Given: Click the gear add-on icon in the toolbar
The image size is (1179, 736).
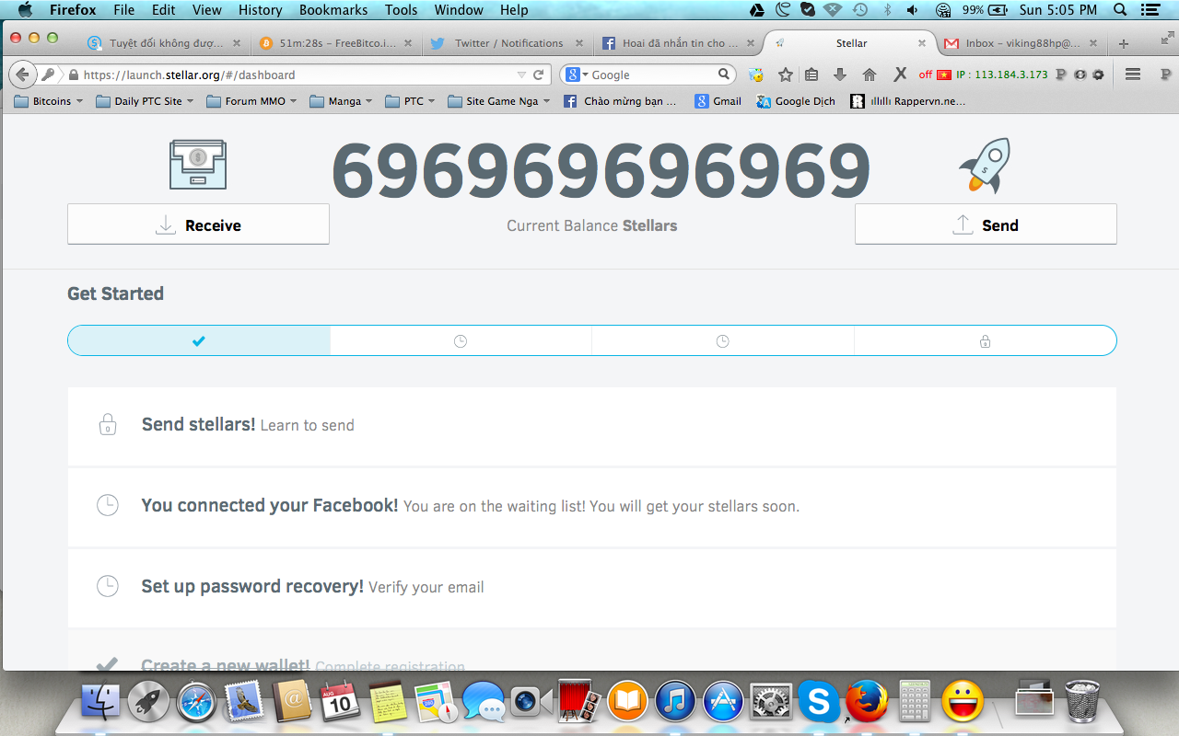Looking at the screenshot, I should (1098, 75).
